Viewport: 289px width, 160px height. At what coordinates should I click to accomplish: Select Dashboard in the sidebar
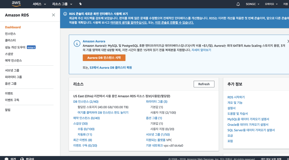(x=13, y=27)
